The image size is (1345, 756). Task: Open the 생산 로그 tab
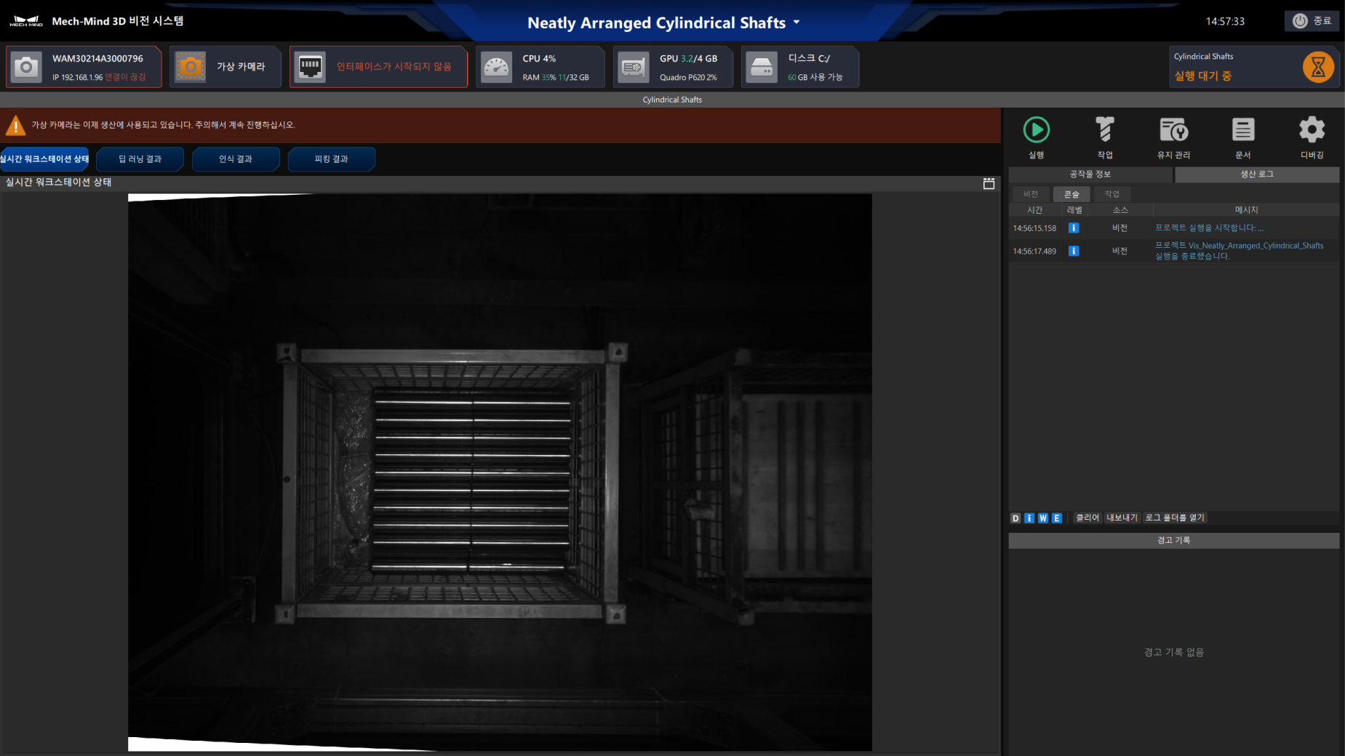(1257, 174)
